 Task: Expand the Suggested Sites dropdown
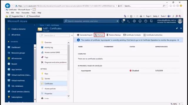[24, 16]
